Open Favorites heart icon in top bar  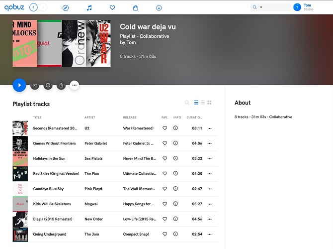tap(112, 8)
